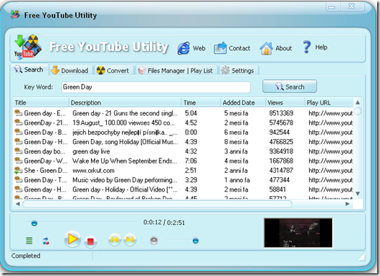Select the video icon for 'Green day - E...'
This screenshot has width=380, height=276.
click(x=19, y=113)
